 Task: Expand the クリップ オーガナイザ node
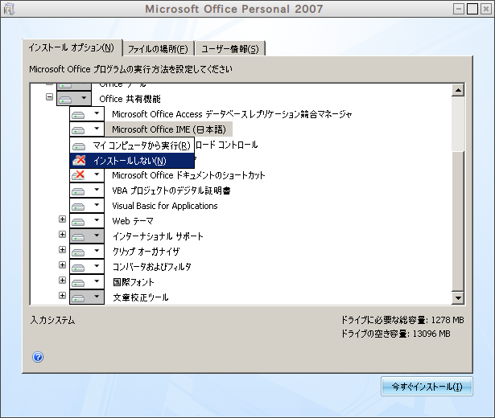tap(63, 250)
